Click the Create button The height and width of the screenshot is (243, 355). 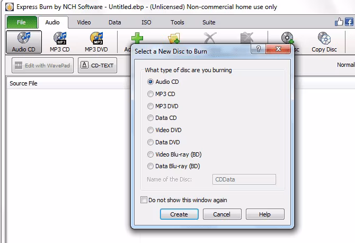coord(179,214)
